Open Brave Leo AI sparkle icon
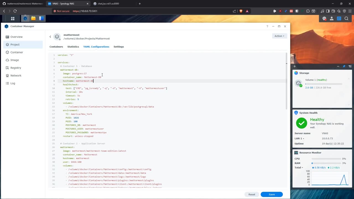This screenshot has width=354, height=199. click(339, 11)
